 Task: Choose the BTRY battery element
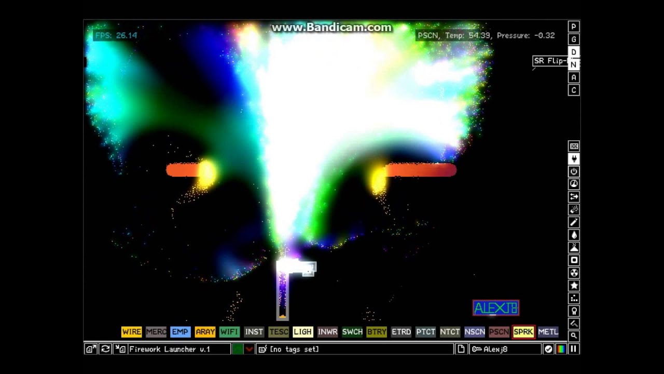377,331
